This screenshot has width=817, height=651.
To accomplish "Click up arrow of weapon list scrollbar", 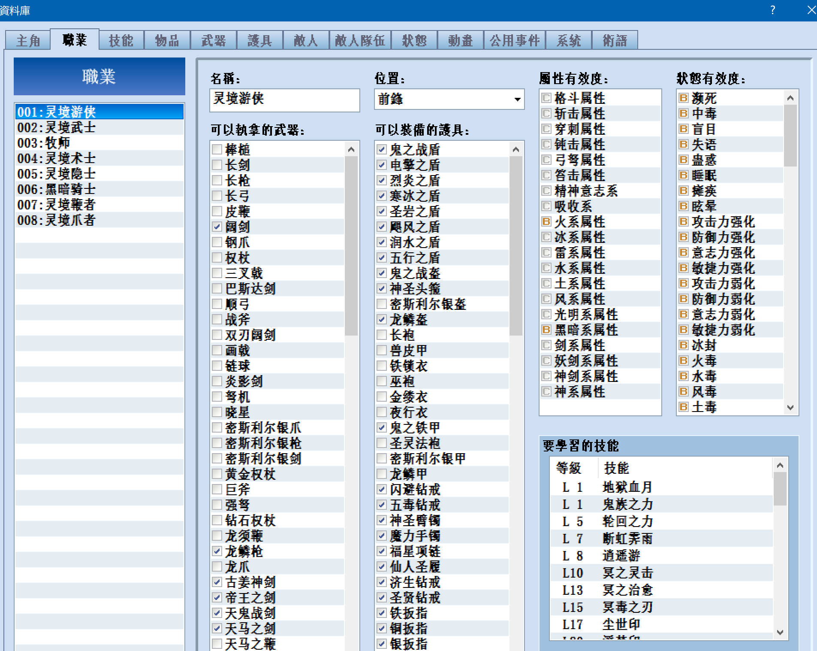I will [351, 150].
